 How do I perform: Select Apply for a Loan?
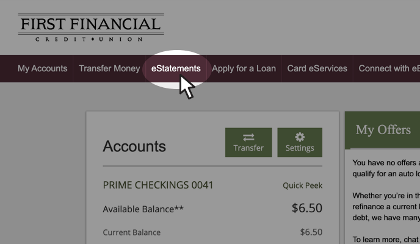(x=244, y=68)
